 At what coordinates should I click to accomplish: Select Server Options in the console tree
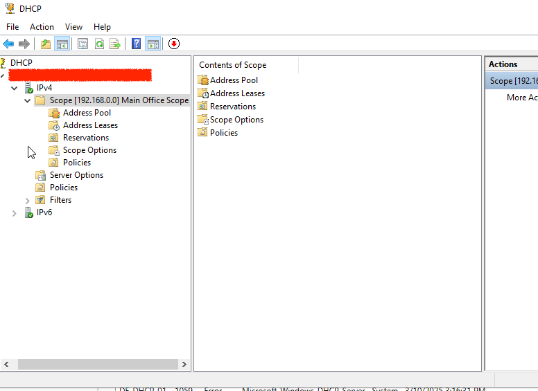[x=76, y=175]
